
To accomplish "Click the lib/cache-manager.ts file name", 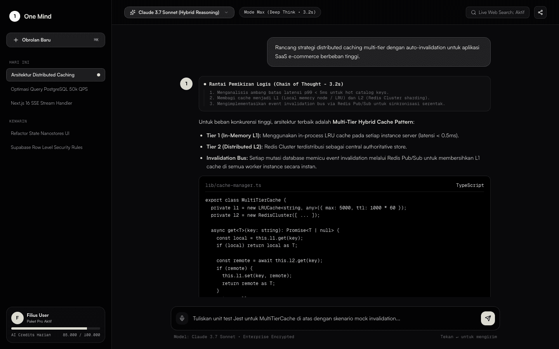I will (x=233, y=185).
